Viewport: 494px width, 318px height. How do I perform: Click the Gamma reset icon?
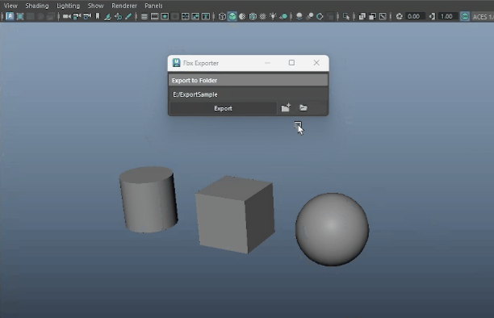tap(432, 16)
